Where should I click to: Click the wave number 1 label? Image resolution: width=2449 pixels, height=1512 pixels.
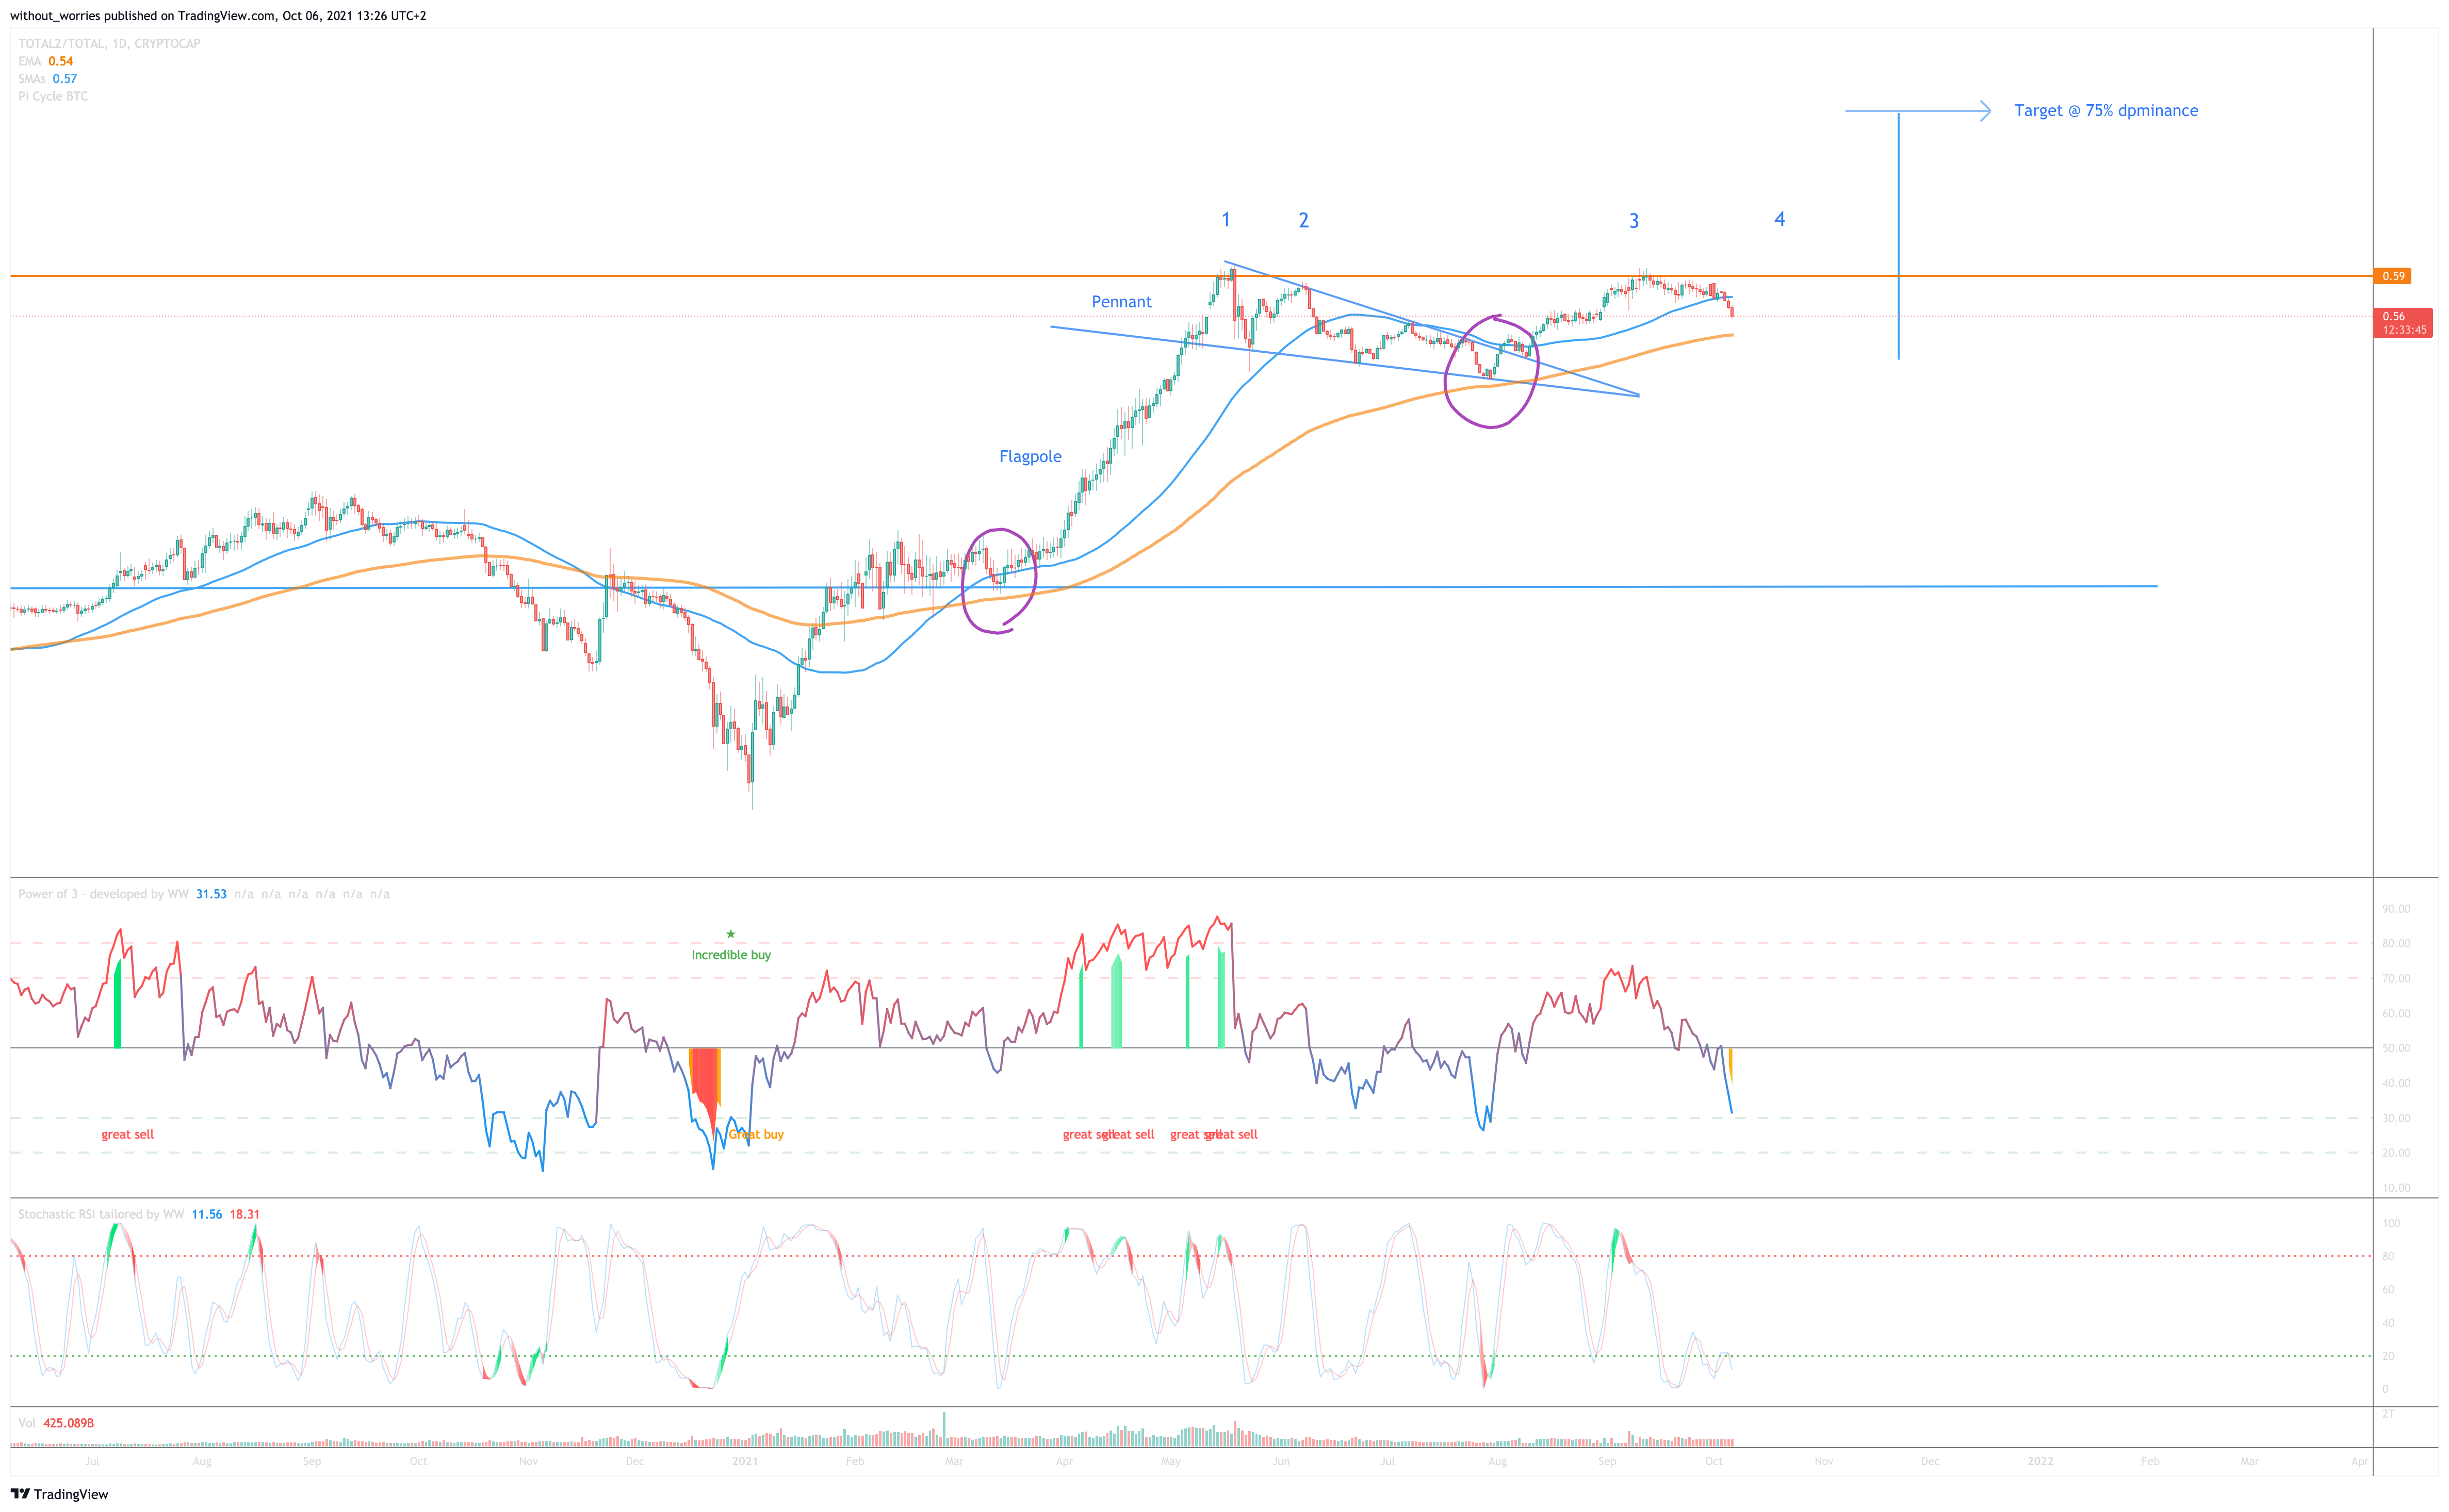click(1225, 220)
